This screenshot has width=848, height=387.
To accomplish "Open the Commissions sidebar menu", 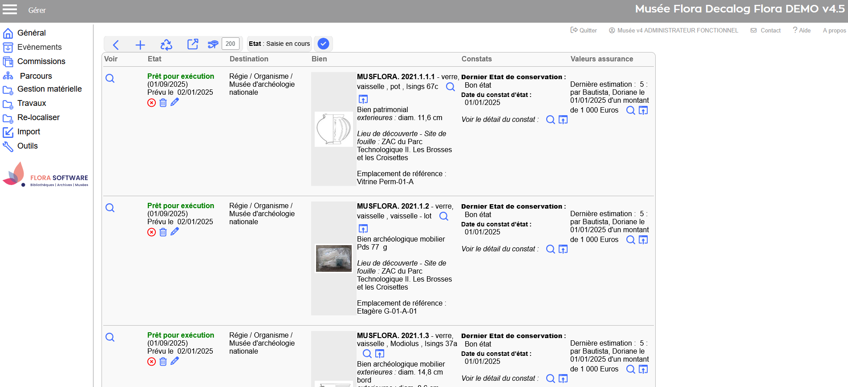I will click(x=41, y=61).
